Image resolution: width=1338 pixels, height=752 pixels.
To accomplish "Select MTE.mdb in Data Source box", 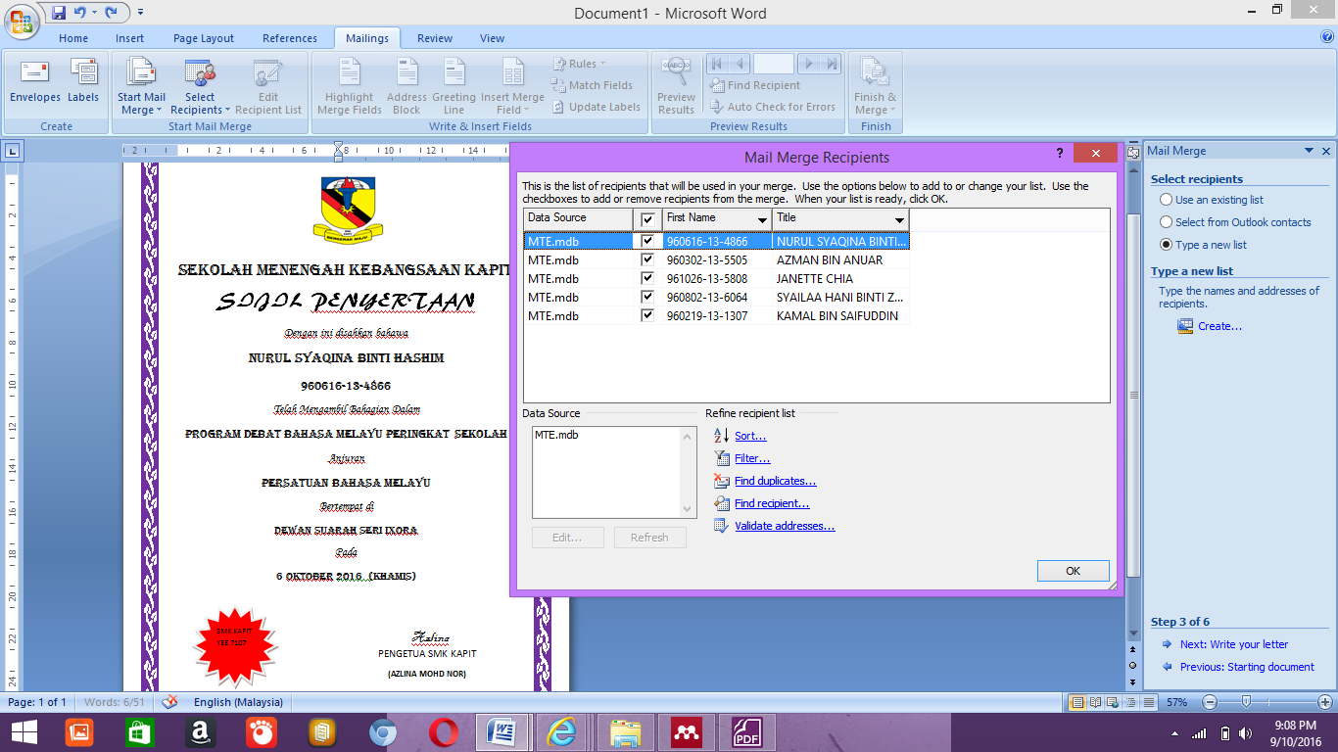I will [x=556, y=435].
